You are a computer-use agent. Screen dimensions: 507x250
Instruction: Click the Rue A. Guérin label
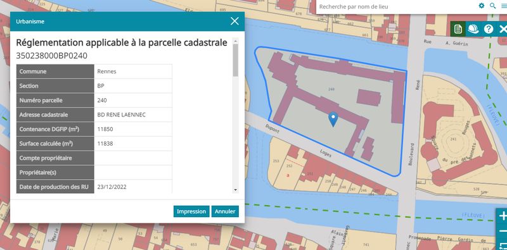(x=446, y=42)
